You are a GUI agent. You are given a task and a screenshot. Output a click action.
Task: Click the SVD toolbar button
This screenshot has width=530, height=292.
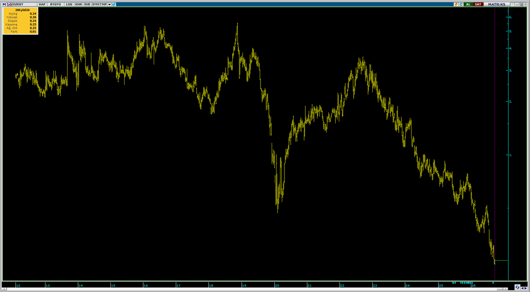87,4
